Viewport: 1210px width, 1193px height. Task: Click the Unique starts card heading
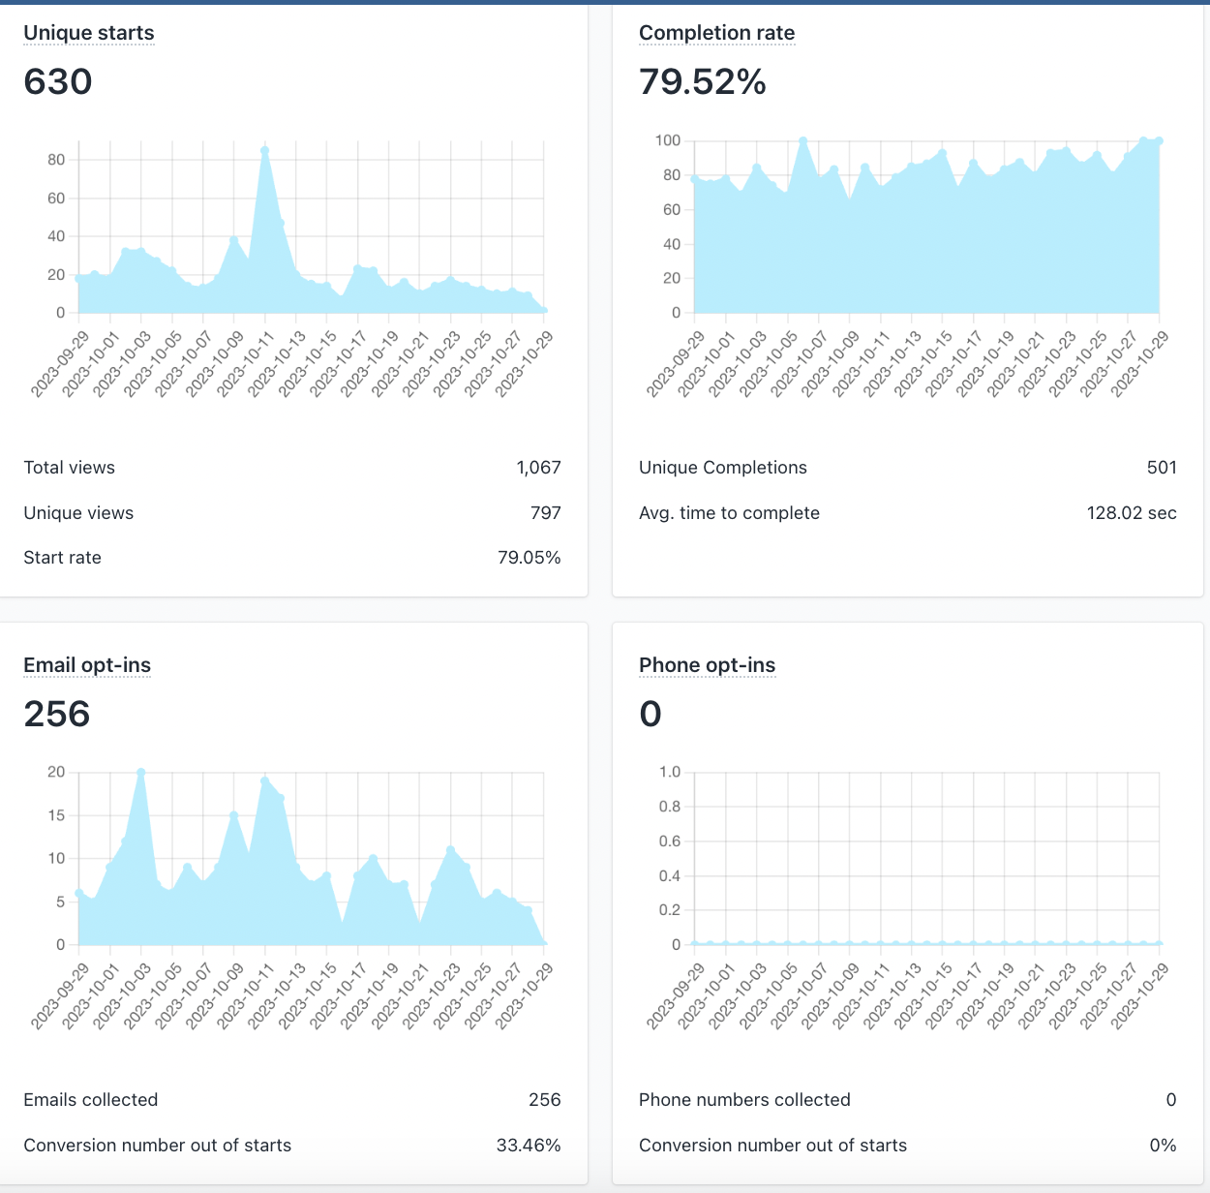[89, 33]
